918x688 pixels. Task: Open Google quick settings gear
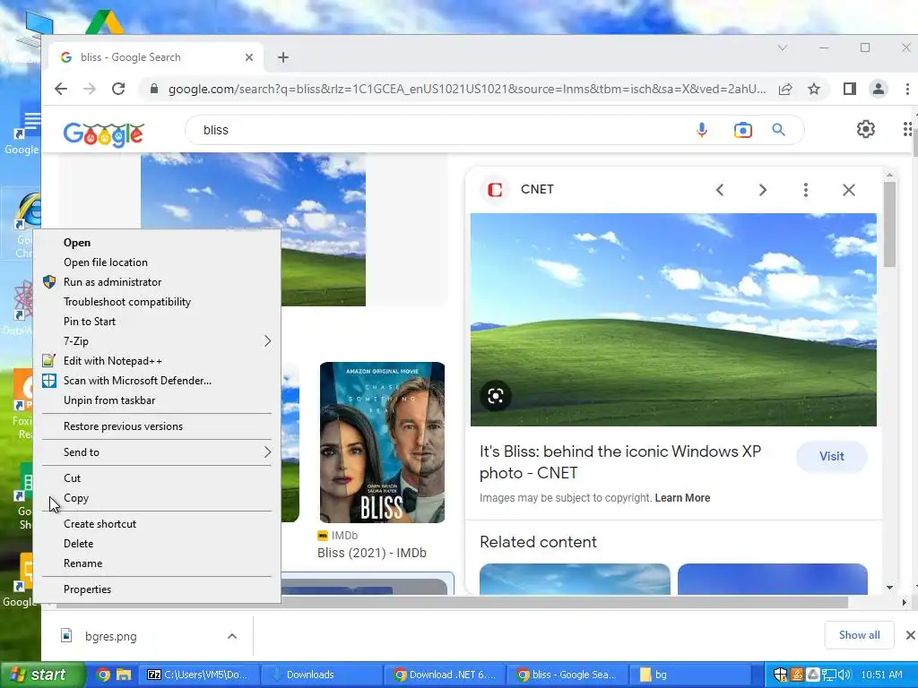865,129
